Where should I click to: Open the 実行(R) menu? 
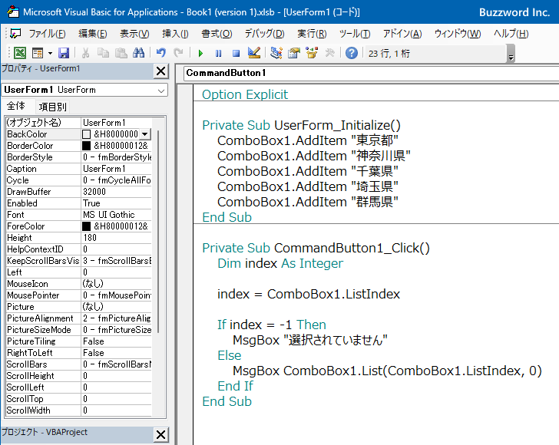click(312, 34)
